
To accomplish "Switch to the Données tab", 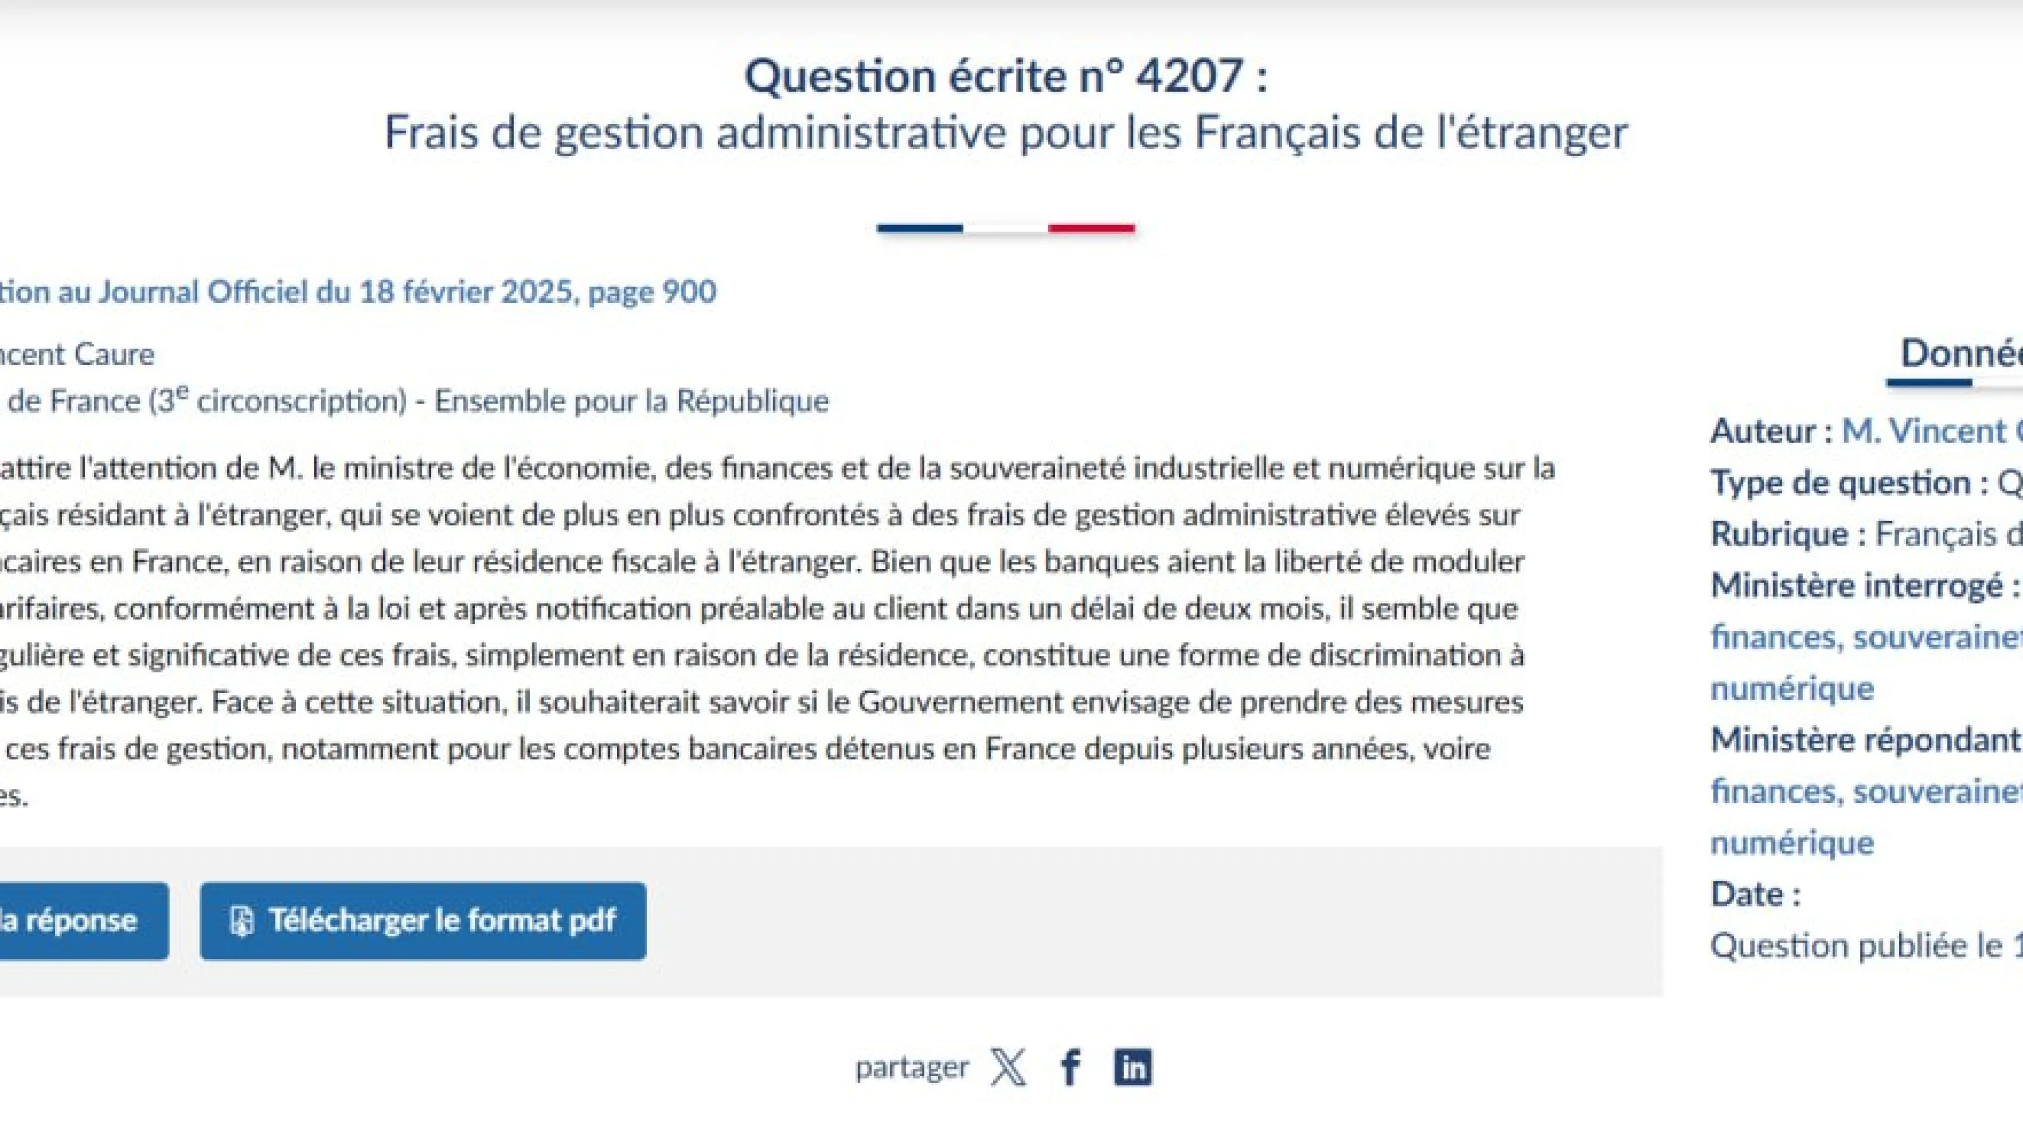I will coord(1960,353).
